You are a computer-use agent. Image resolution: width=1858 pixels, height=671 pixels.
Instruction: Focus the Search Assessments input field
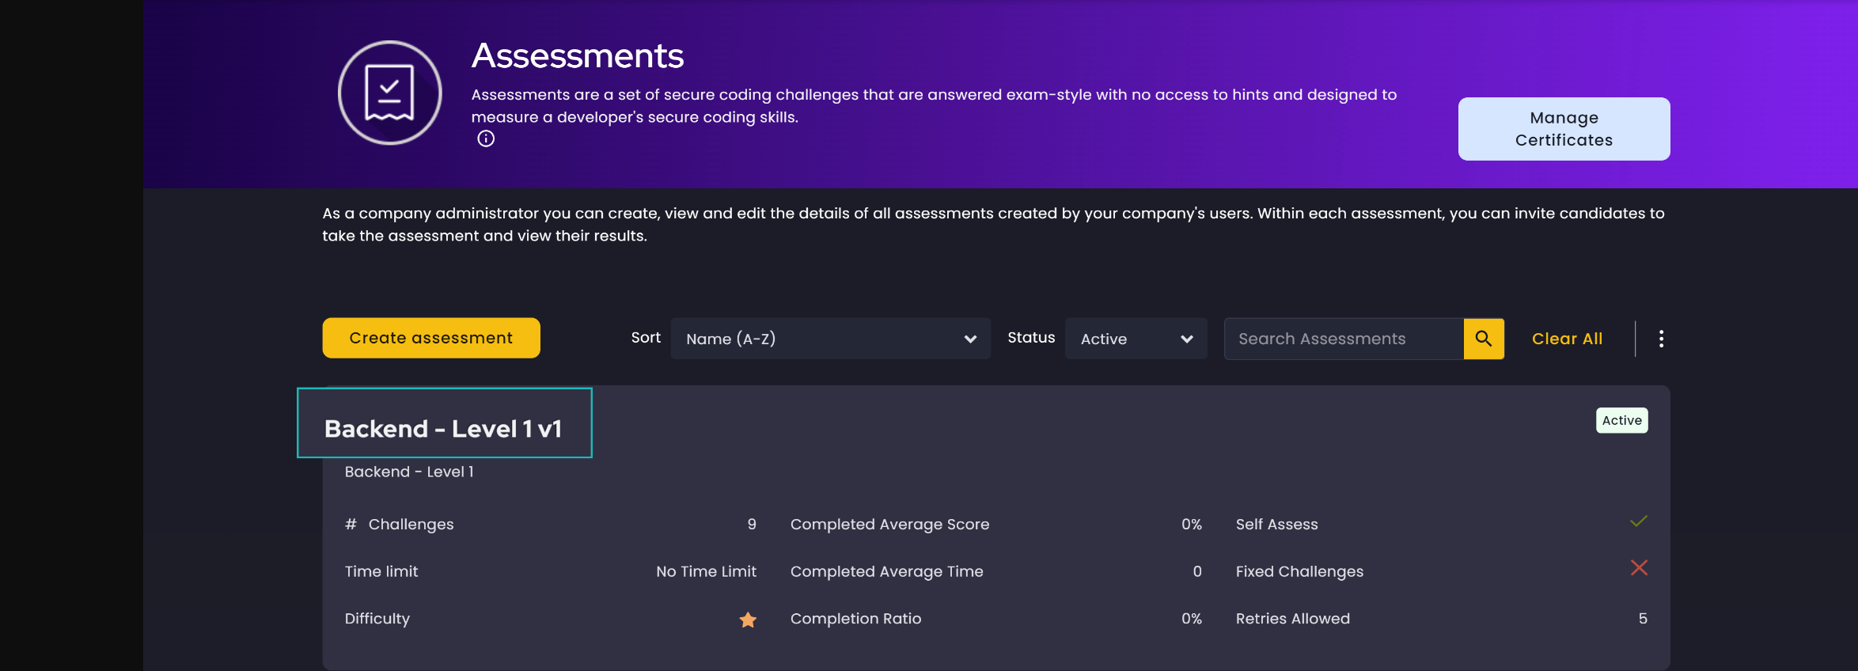1344,339
